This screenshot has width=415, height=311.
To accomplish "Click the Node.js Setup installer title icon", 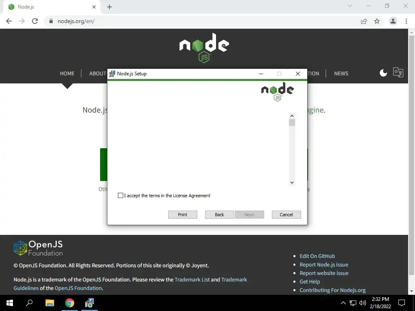I will (112, 74).
